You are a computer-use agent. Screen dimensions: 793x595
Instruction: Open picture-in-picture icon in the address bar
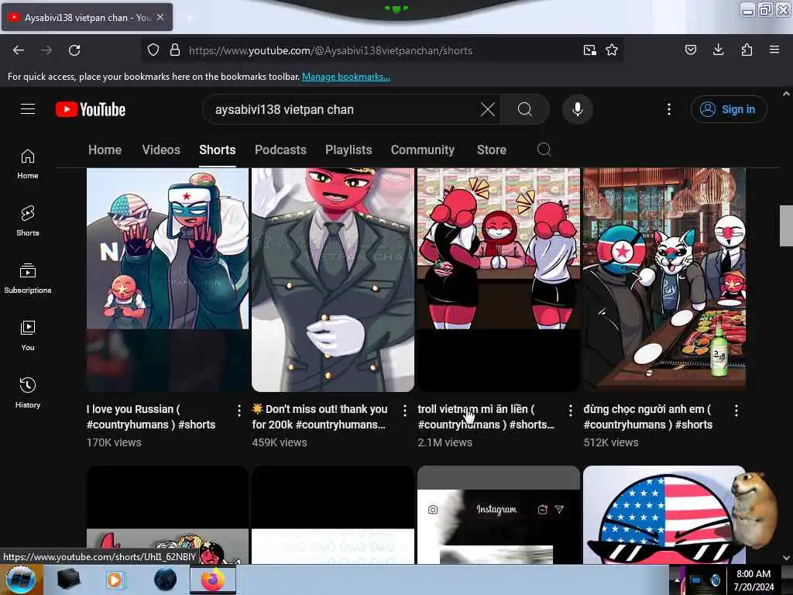(589, 50)
